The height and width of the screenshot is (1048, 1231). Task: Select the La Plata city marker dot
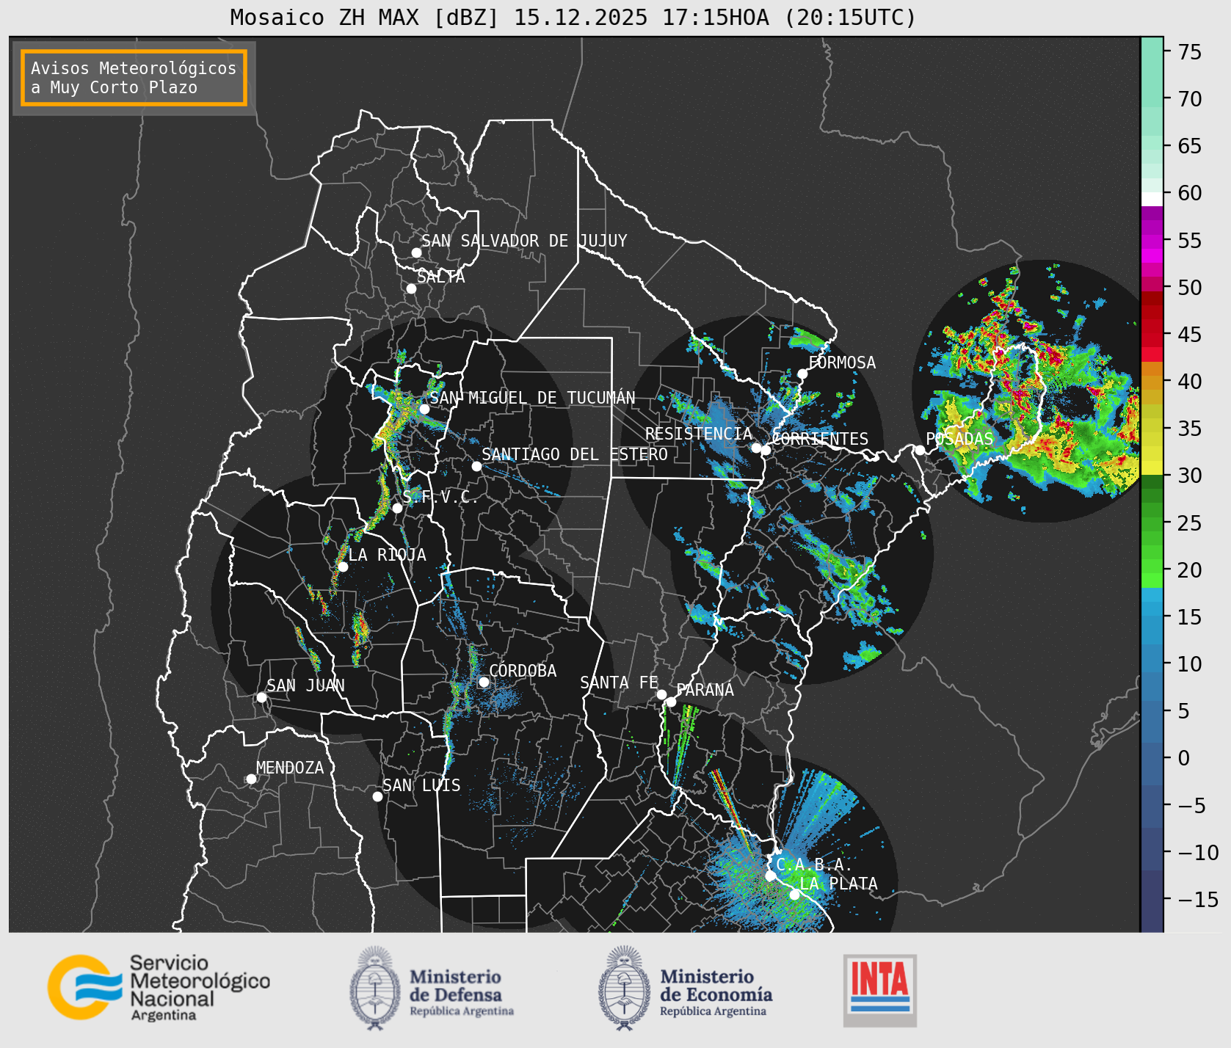(794, 895)
